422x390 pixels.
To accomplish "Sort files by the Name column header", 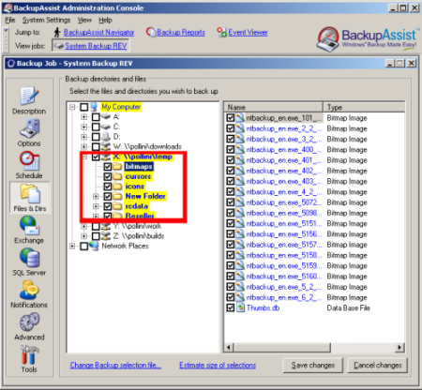I will pos(274,107).
